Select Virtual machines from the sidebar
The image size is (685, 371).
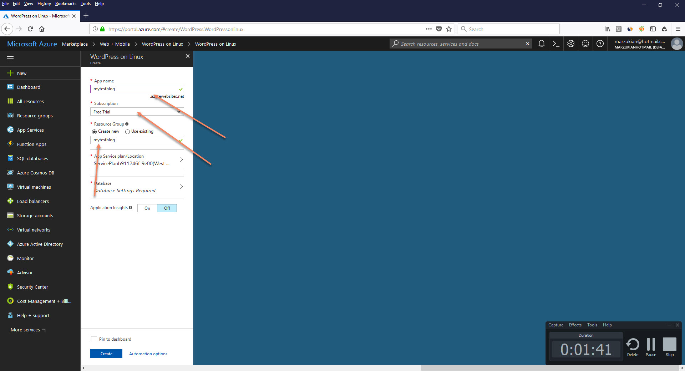34,187
